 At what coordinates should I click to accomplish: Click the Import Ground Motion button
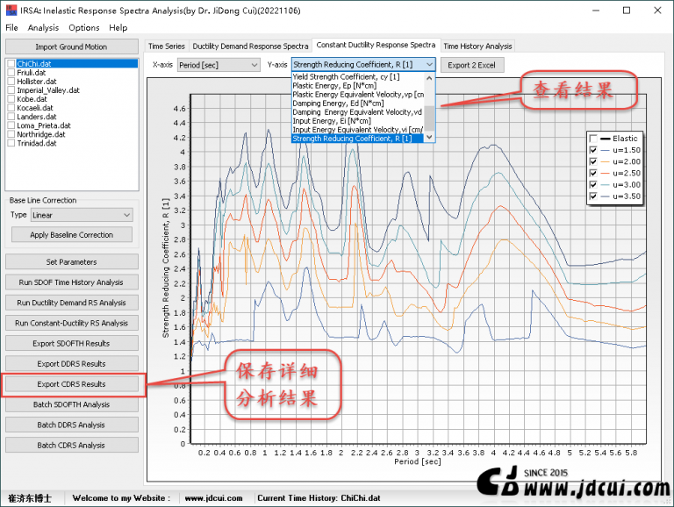[x=71, y=46]
